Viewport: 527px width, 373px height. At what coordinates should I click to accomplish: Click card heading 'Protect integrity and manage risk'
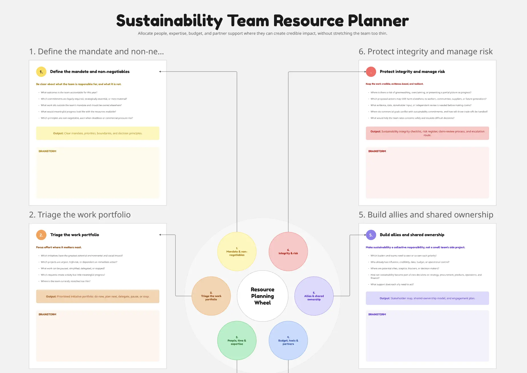[412, 72]
